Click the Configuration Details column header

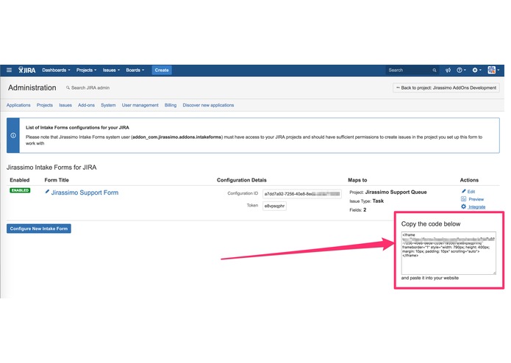241,180
